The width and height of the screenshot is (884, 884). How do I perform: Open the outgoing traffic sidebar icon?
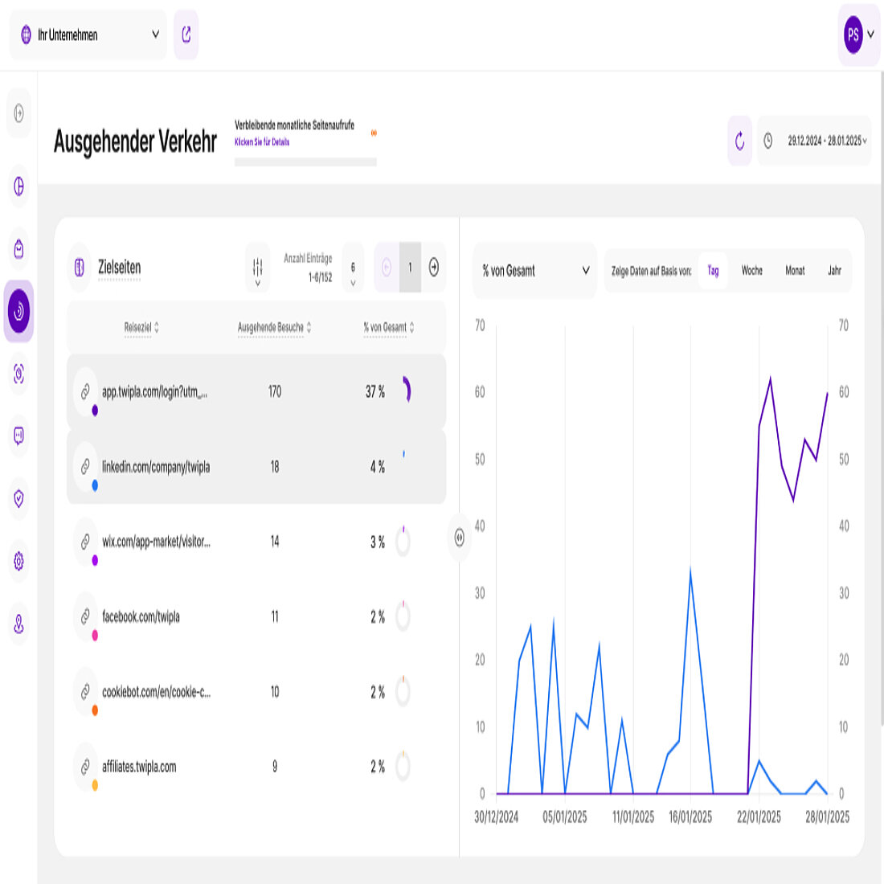pos(19,312)
